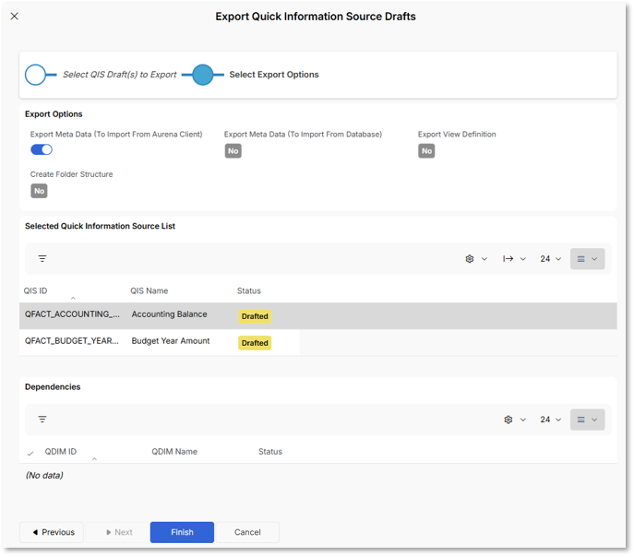634x556 pixels.
Task: Sort by QIS ID column header
Action: [x=36, y=291]
